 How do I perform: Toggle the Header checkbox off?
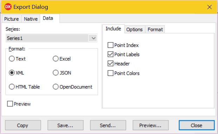pos(111,63)
